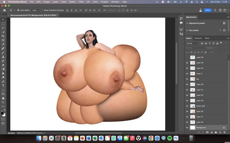
Task: Expand Adjustments presets section
Action: click(187, 23)
